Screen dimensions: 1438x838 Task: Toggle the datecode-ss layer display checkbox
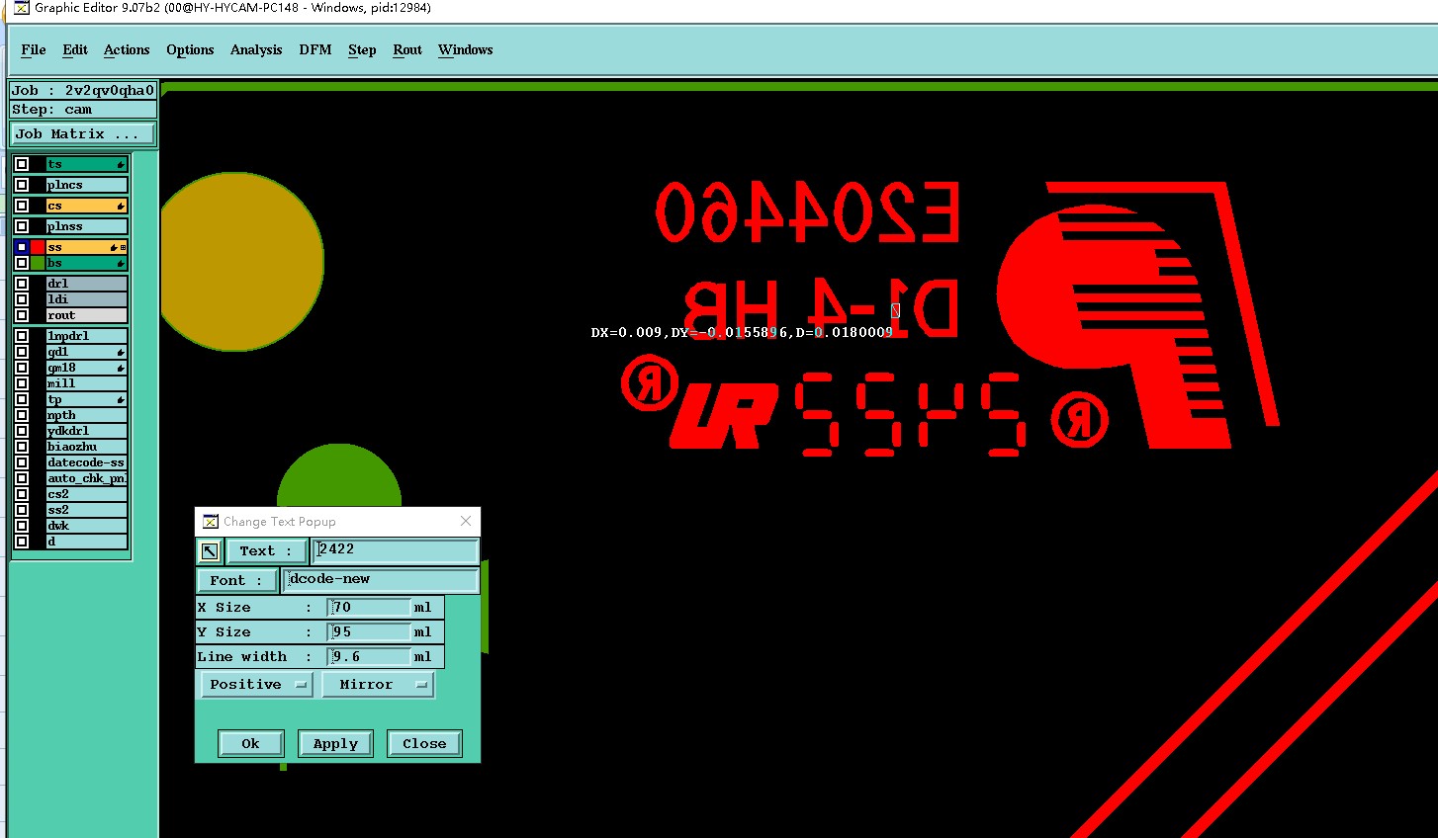click(x=22, y=462)
